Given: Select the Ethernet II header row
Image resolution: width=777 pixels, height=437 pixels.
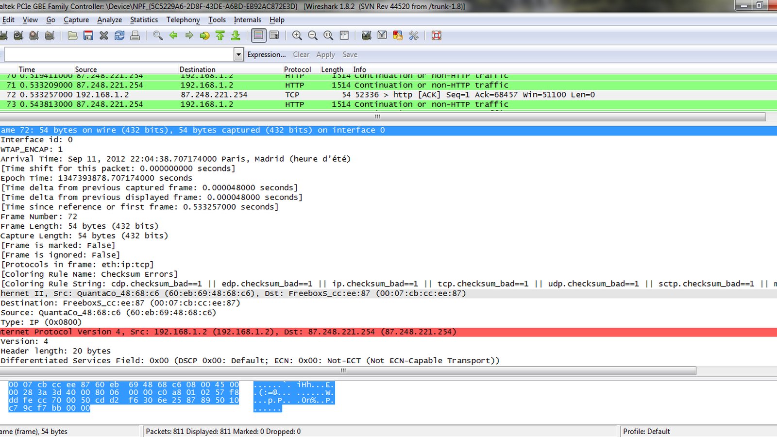Looking at the screenshot, I should pos(388,294).
